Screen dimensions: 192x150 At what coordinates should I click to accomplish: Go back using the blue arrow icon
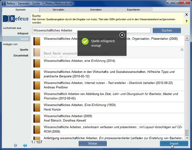coord(25,145)
